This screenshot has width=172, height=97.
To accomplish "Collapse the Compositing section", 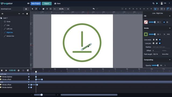I will coord(170,60).
